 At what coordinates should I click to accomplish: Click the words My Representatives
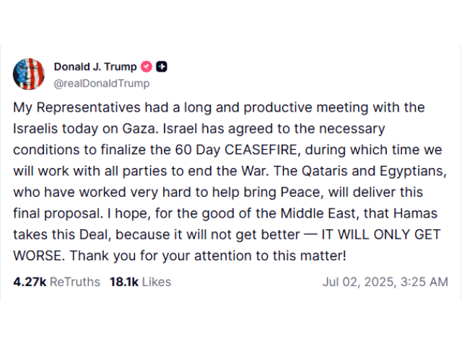tap(77, 107)
